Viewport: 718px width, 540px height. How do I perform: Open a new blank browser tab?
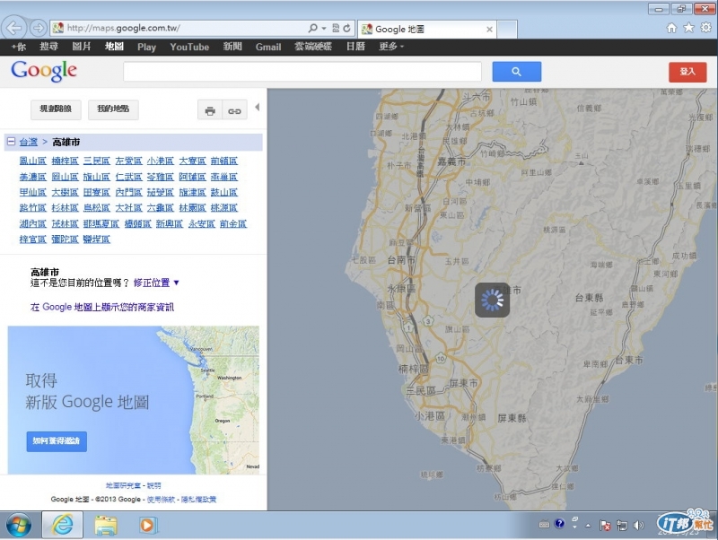[x=507, y=30]
